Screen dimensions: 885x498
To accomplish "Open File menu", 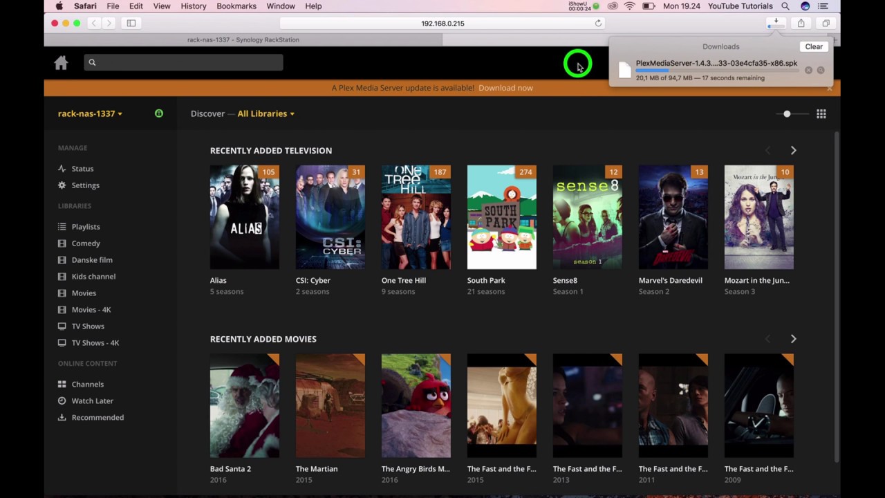I will pyautogui.click(x=113, y=6).
